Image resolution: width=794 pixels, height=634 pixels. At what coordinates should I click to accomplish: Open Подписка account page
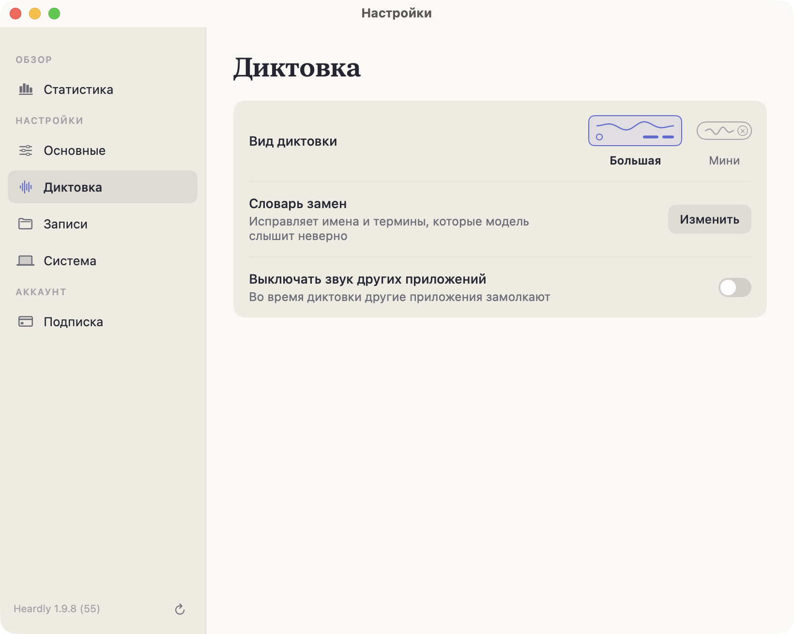tap(103, 322)
